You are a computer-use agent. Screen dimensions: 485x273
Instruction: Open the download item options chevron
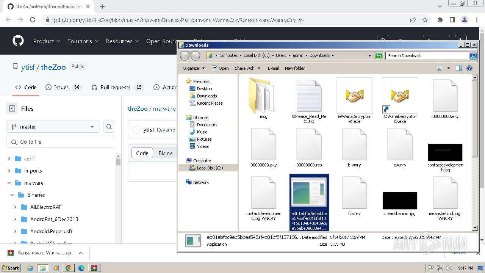[x=81, y=253]
